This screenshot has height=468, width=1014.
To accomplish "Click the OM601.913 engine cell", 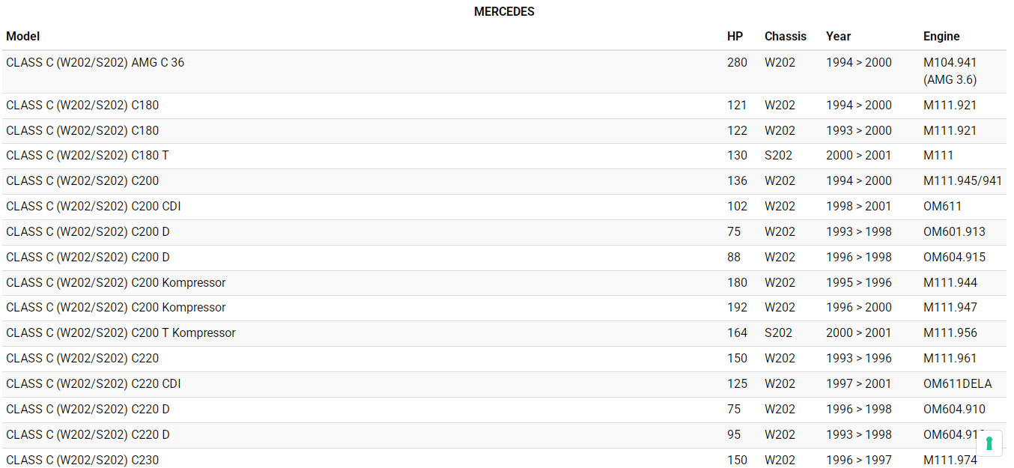I will (954, 231).
